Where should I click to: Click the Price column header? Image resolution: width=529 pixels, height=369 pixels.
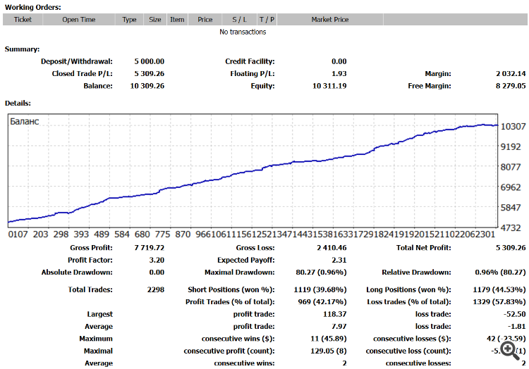coord(205,20)
